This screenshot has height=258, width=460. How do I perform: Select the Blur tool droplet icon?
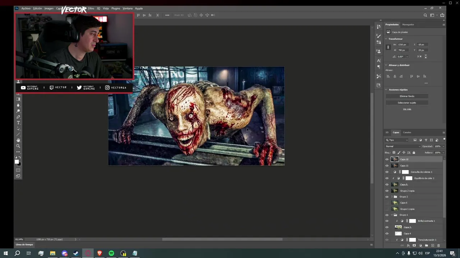[18, 105]
